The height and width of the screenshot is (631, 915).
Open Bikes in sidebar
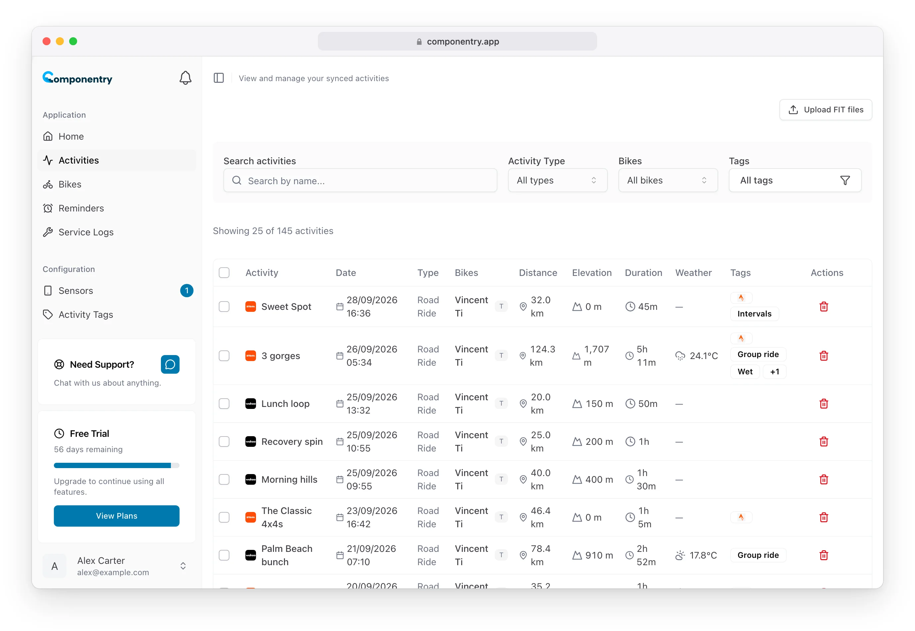tap(117, 184)
